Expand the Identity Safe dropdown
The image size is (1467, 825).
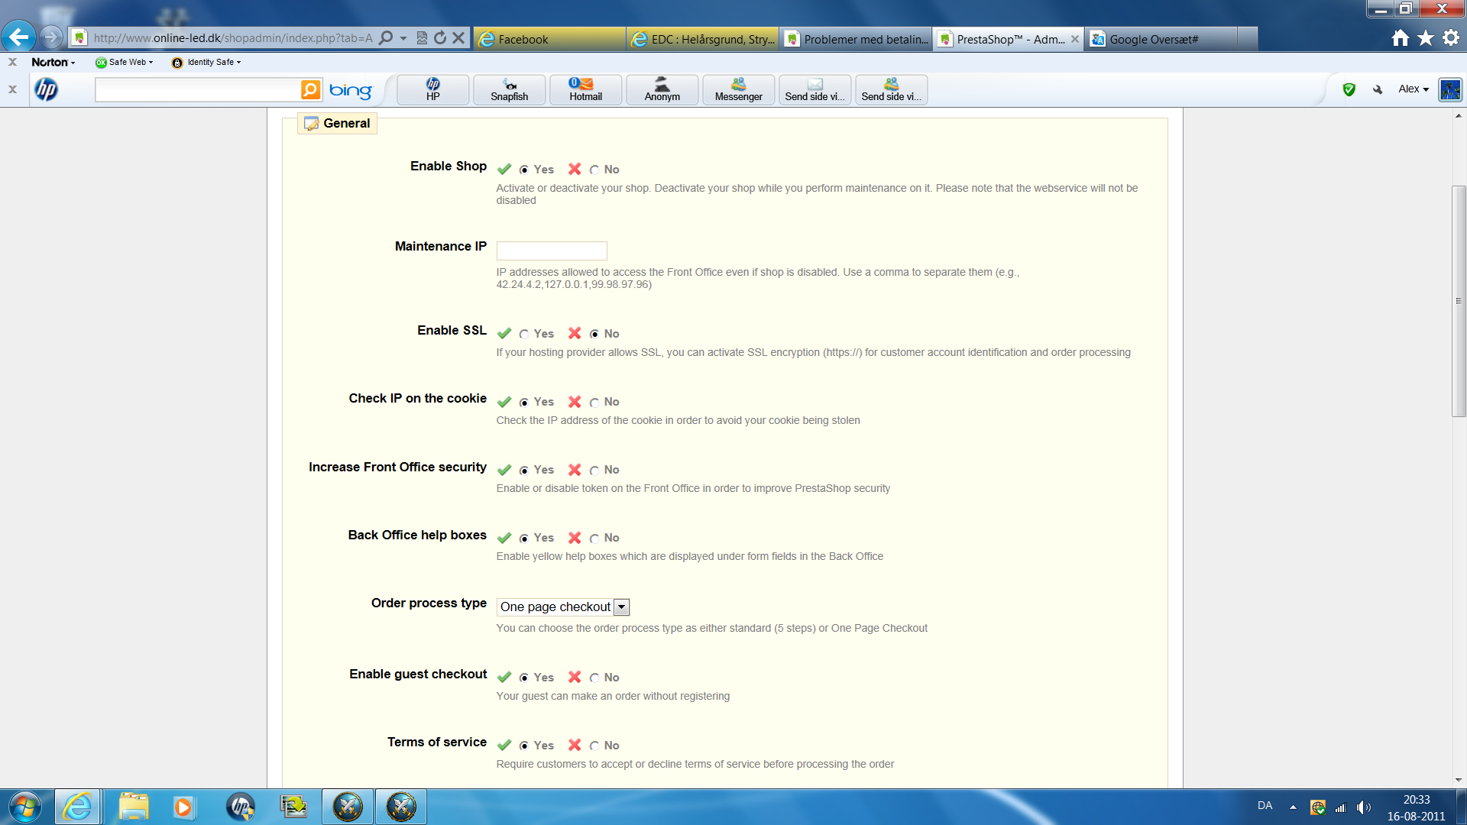pyautogui.click(x=206, y=63)
